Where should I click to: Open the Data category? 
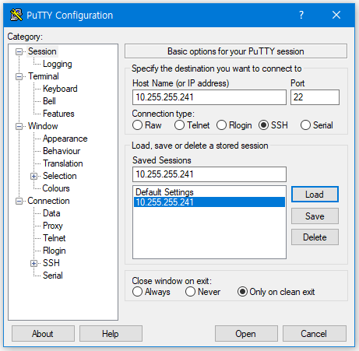[51, 213]
